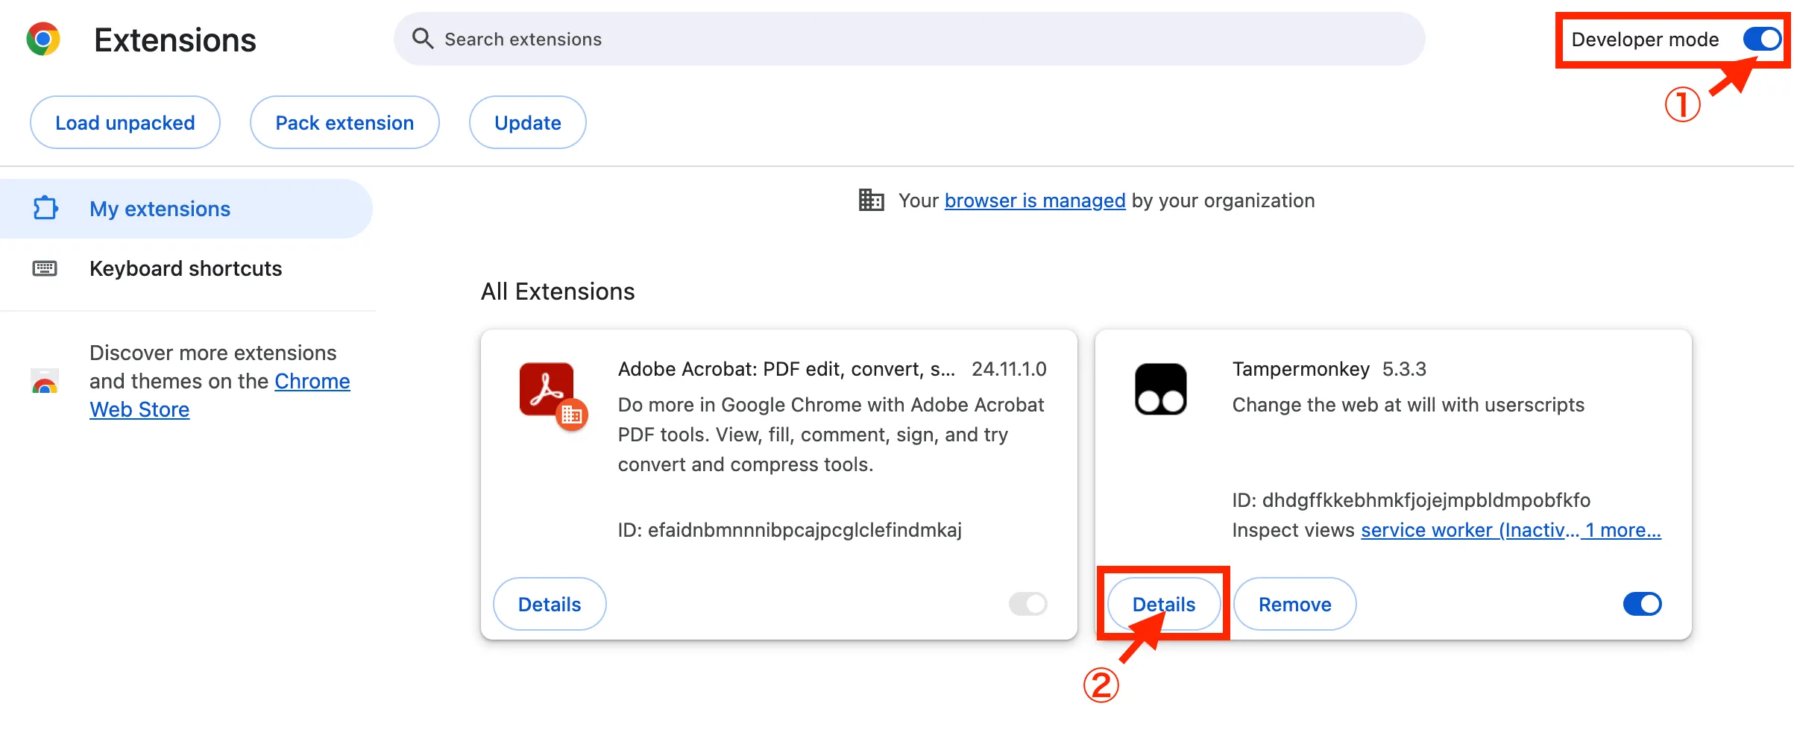Click the Chrome logo icon beside Extensions
Viewport: 1794px width, 744px height.
pyautogui.click(x=43, y=39)
